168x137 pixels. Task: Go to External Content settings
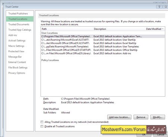(17, 62)
